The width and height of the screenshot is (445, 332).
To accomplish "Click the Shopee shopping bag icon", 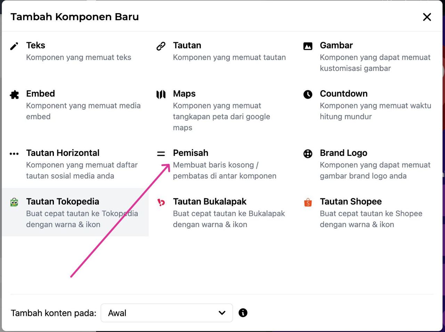I will [x=308, y=202].
